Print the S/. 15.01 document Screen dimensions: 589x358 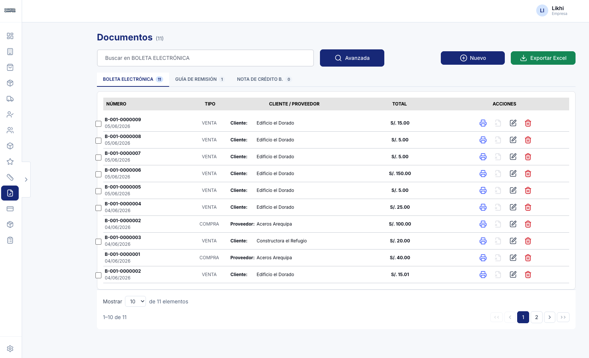[483, 275]
